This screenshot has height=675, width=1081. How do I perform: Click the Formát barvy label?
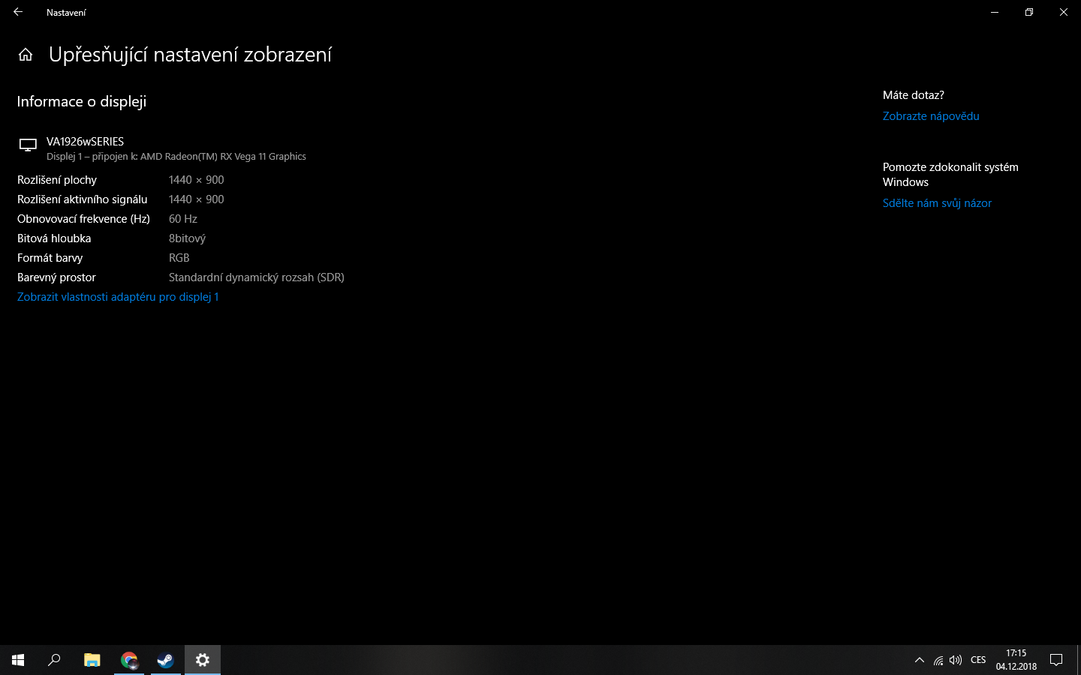pos(50,258)
